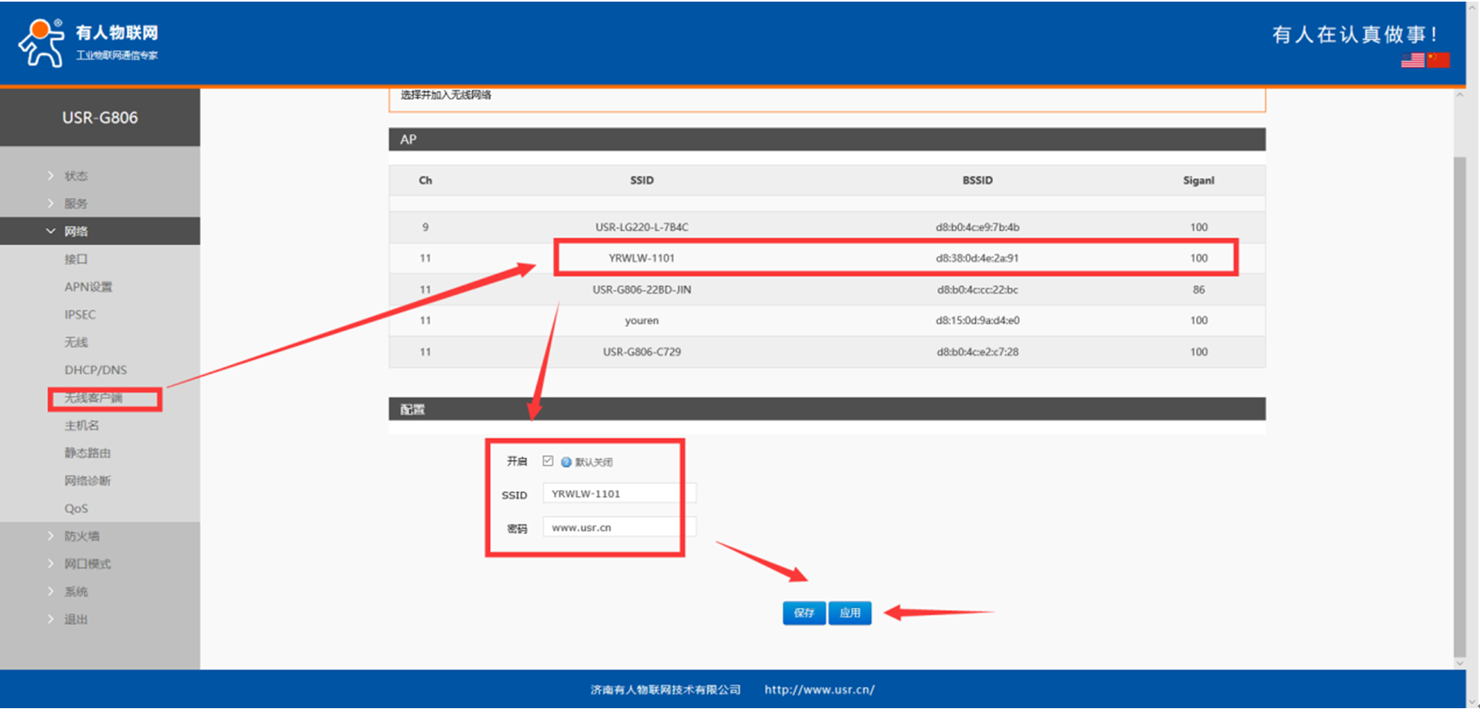Screen dimensions: 1480x709
Task: Go to DHCP/DNS settings
Action: (95, 370)
